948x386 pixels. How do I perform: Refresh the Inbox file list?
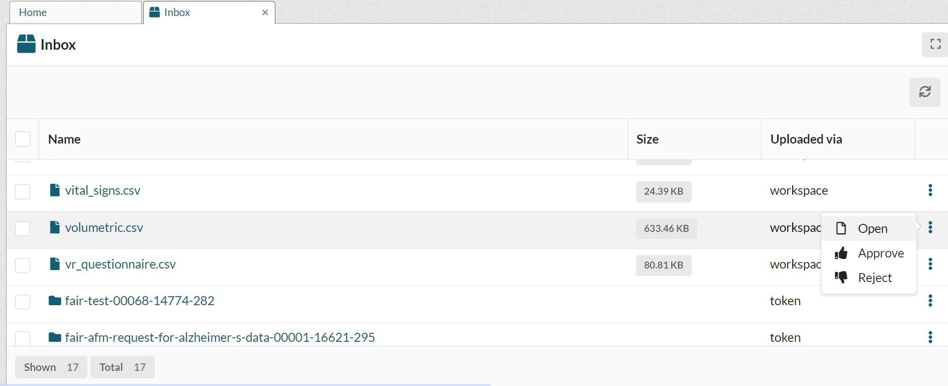click(925, 92)
